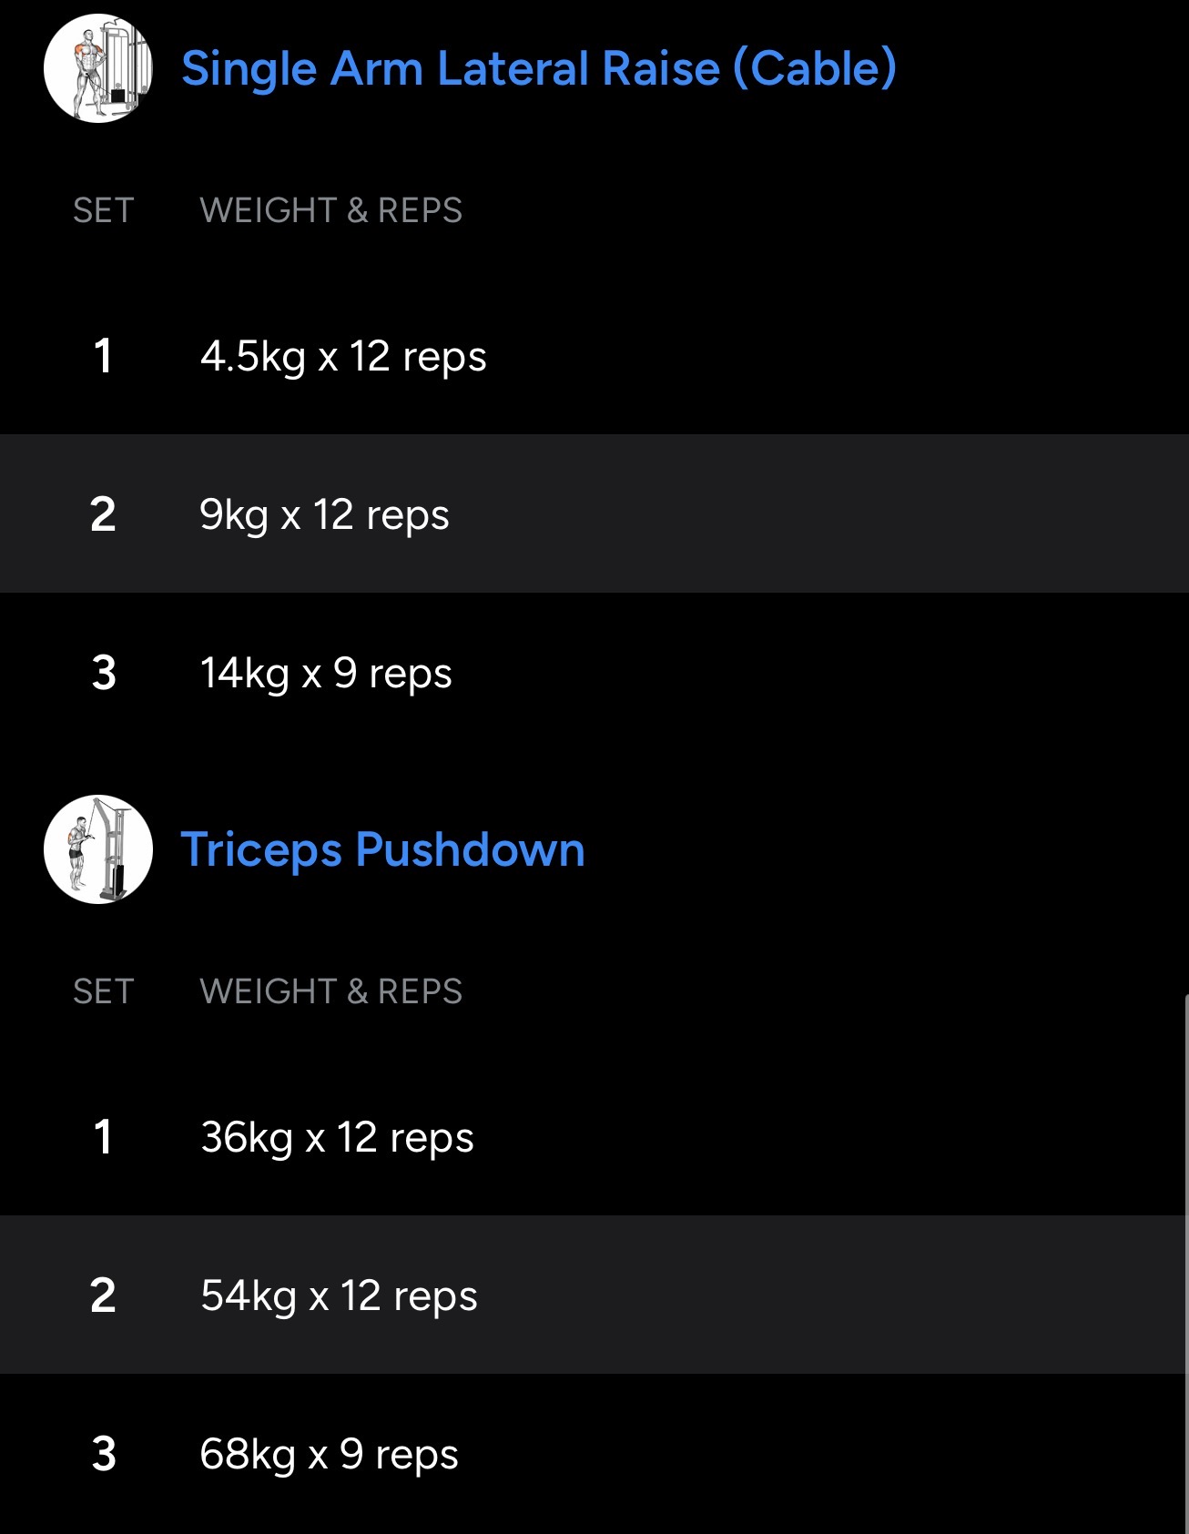Click the SET header under Triceps Pushdown
Screen dimensions: 1189x1534
(x=103, y=991)
